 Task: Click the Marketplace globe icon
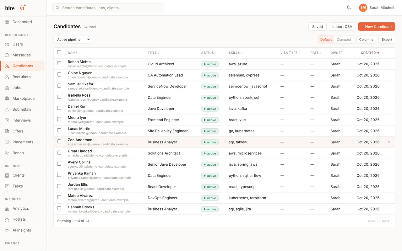pos(7,99)
